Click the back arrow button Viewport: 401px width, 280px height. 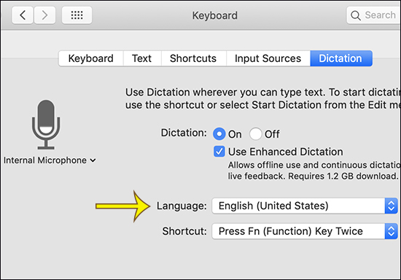click(23, 15)
